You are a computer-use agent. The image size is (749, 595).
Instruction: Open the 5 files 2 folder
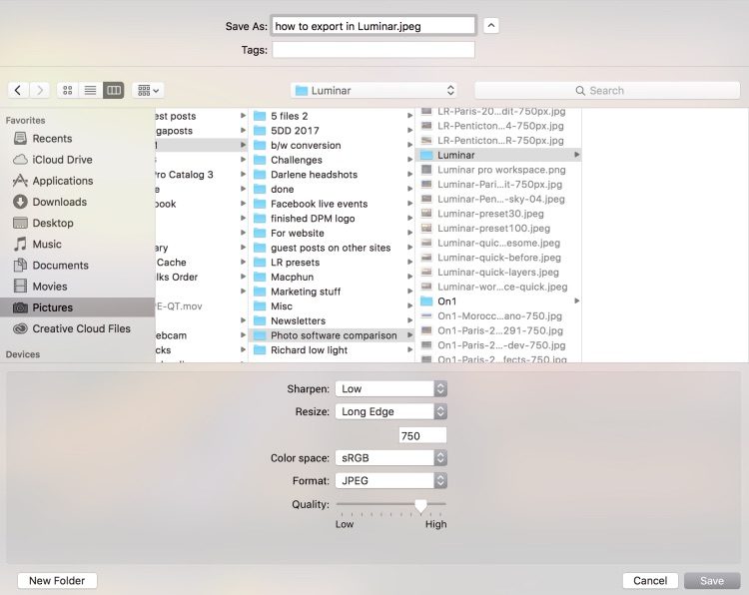(x=332, y=116)
